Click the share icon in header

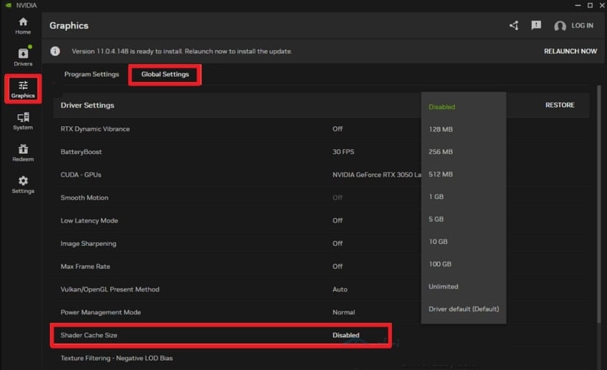pos(513,26)
